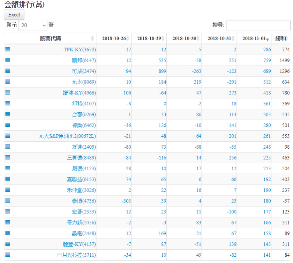
Task: Click the list icon beside TPK-KY(3673)
Action: 7,49
